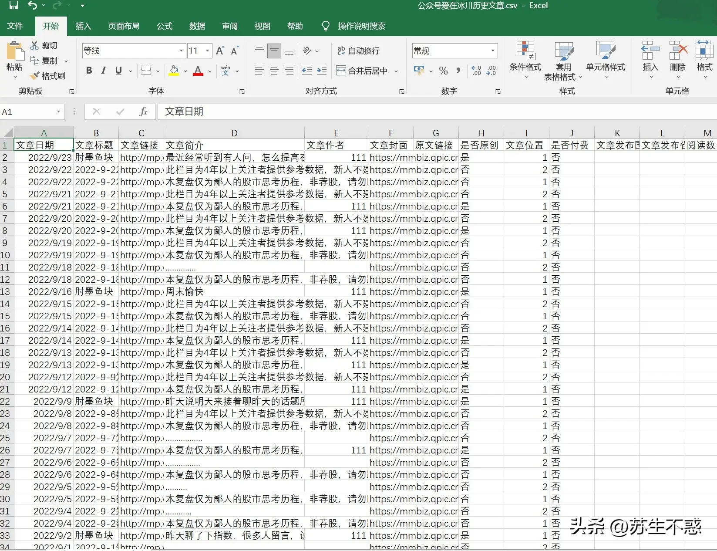Click the Increase Indent icon

pos(322,71)
